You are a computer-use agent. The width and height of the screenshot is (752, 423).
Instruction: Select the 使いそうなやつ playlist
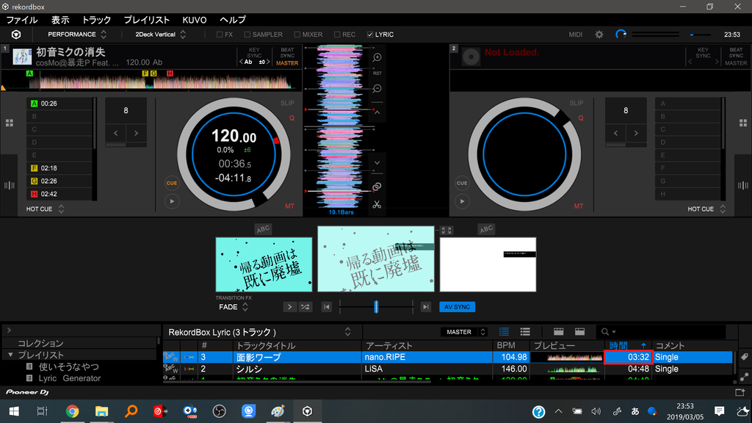(x=68, y=367)
